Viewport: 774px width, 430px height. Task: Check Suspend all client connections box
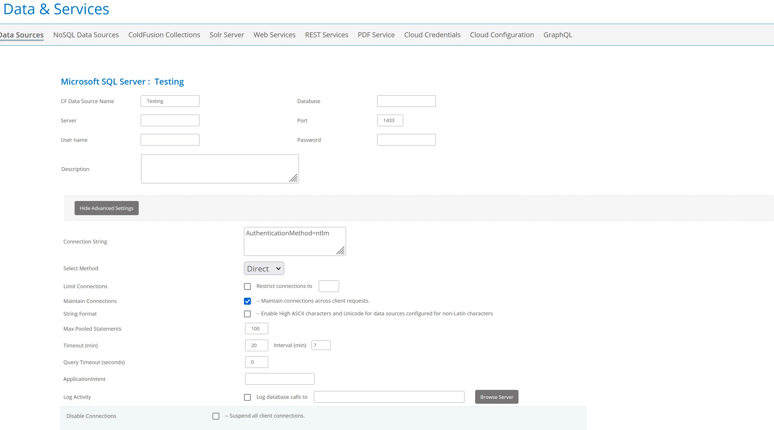coord(216,416)
